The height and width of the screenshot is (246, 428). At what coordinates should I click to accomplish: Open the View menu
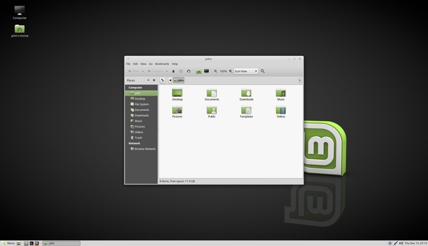143,64
